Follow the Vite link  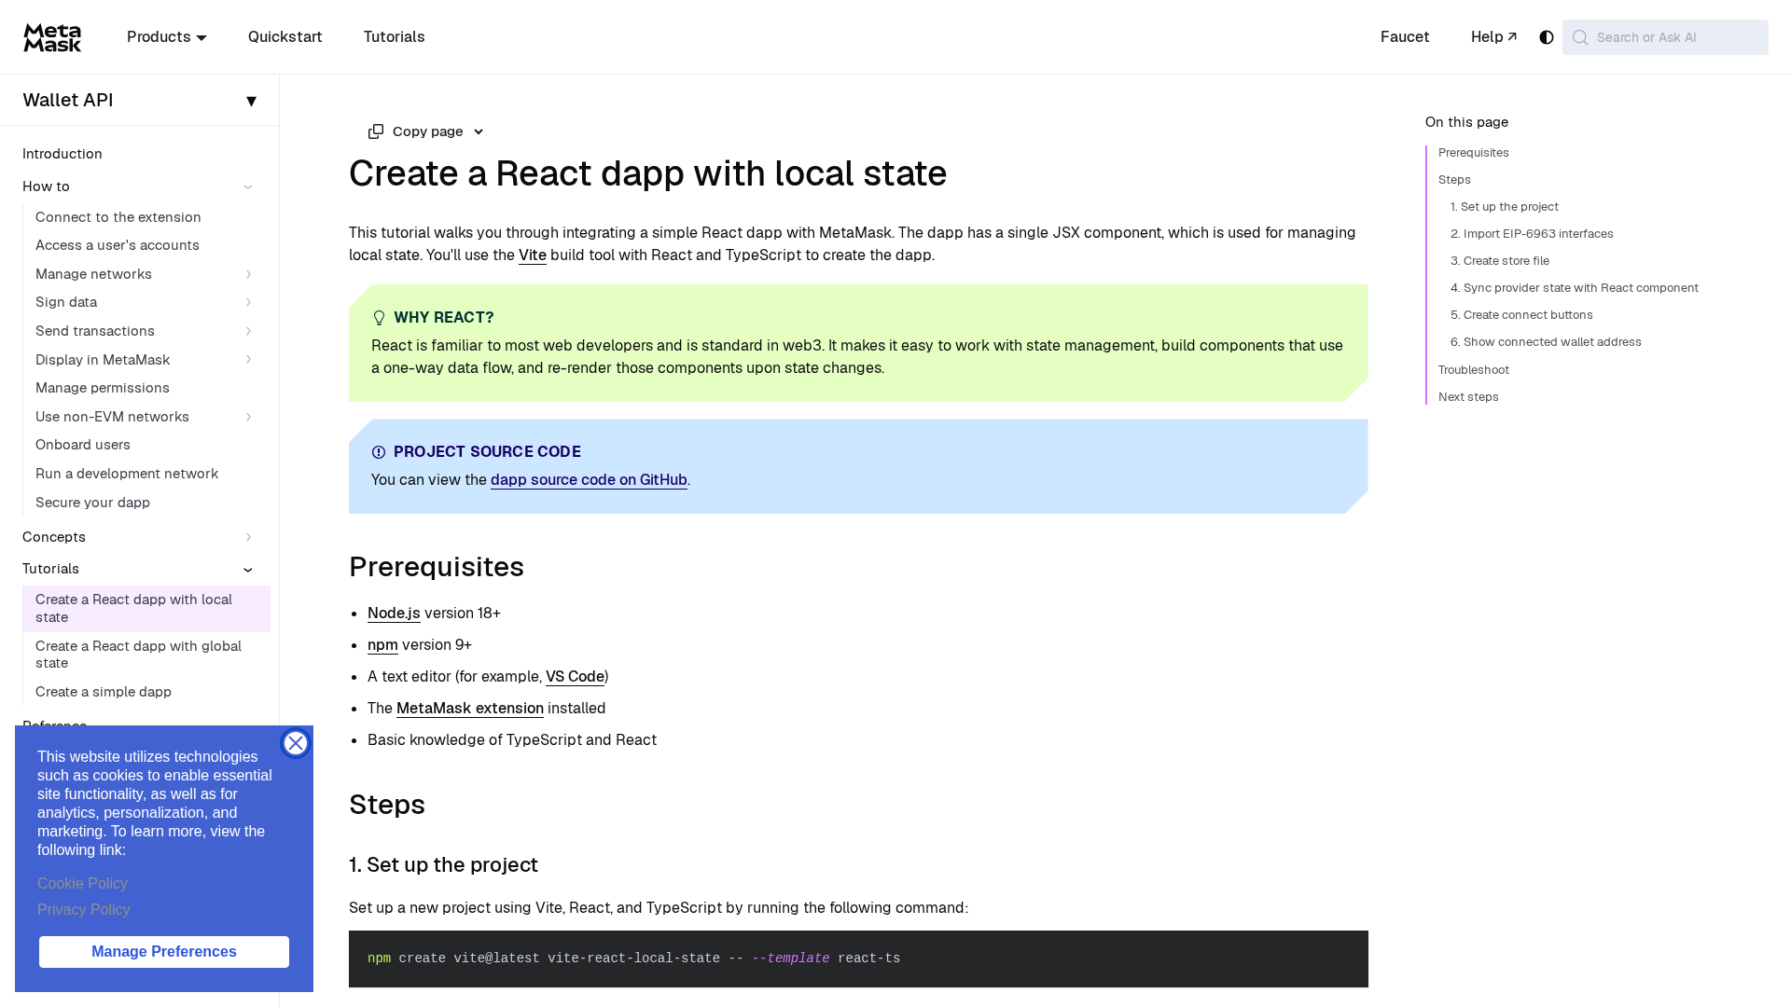point(533,255)
